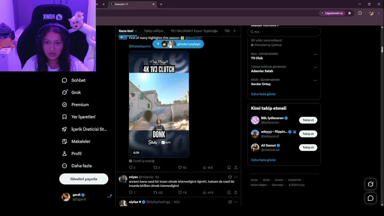Viewport: 384px width, 216px height.
Task: View analytics of the 18 B views post
Action: click(208, 167)
